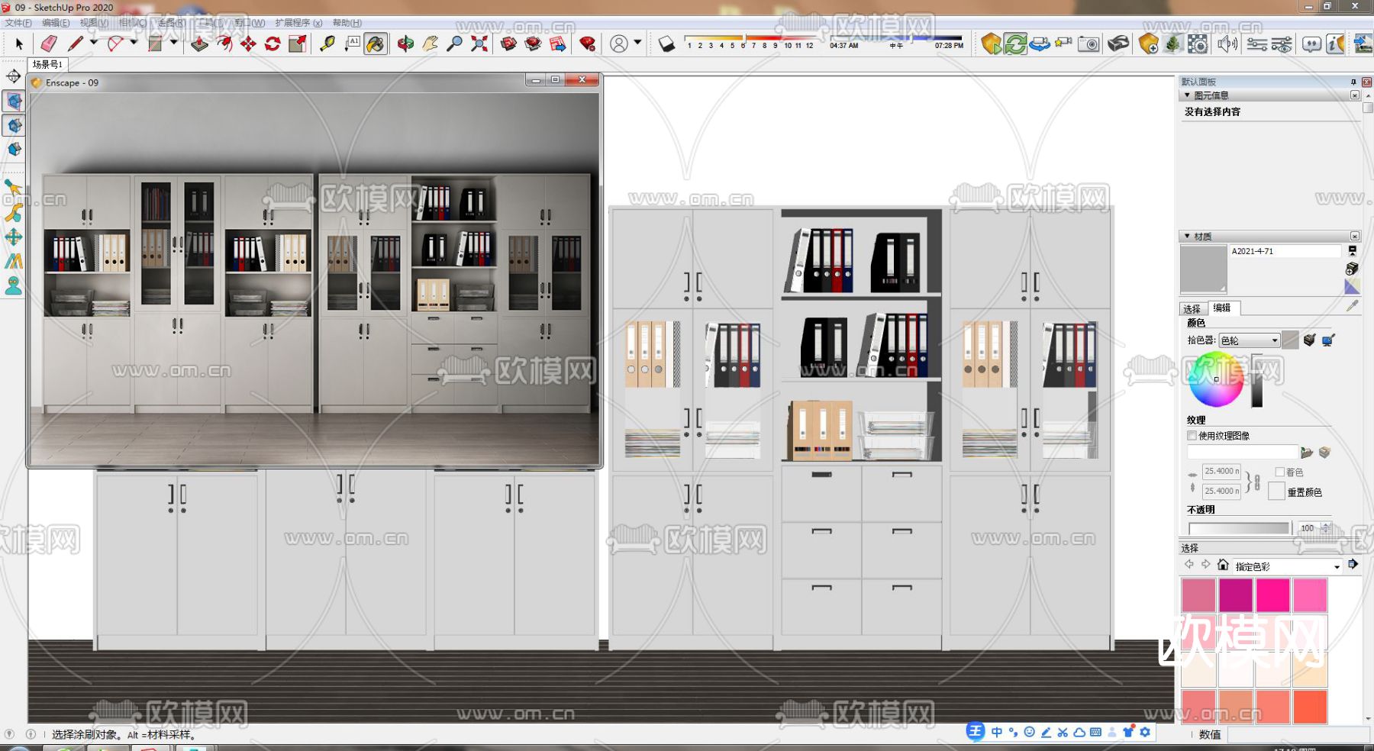Choose the Scale tool
This screenshot has height=751, width=1374.
point(297,44)
